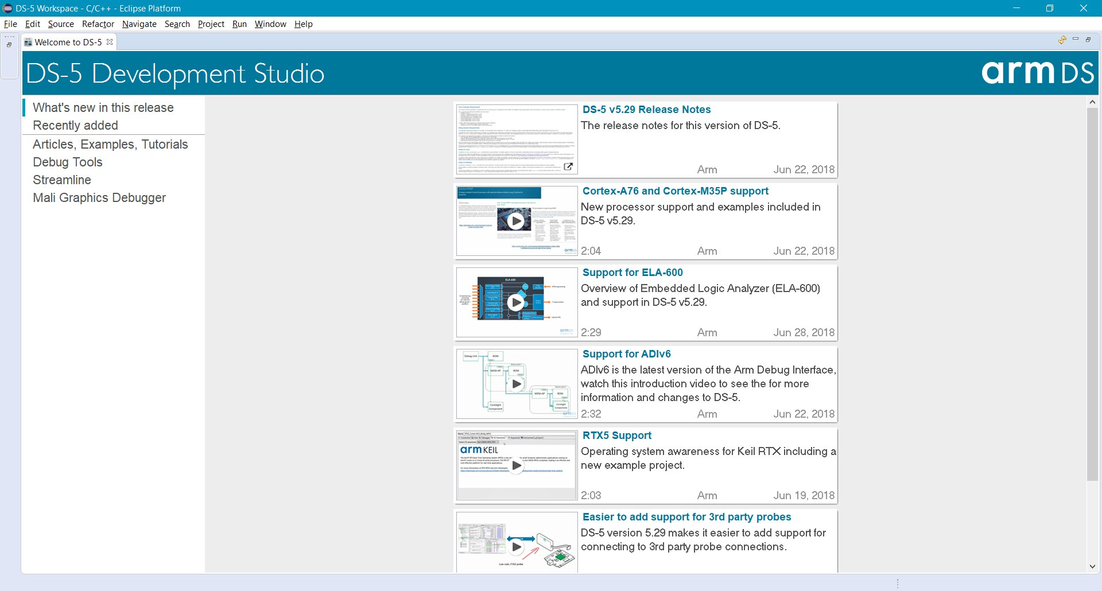The image size is (1102, 591).
Task: Click the Welcome tab's page icon
Action: click(28, 41)
